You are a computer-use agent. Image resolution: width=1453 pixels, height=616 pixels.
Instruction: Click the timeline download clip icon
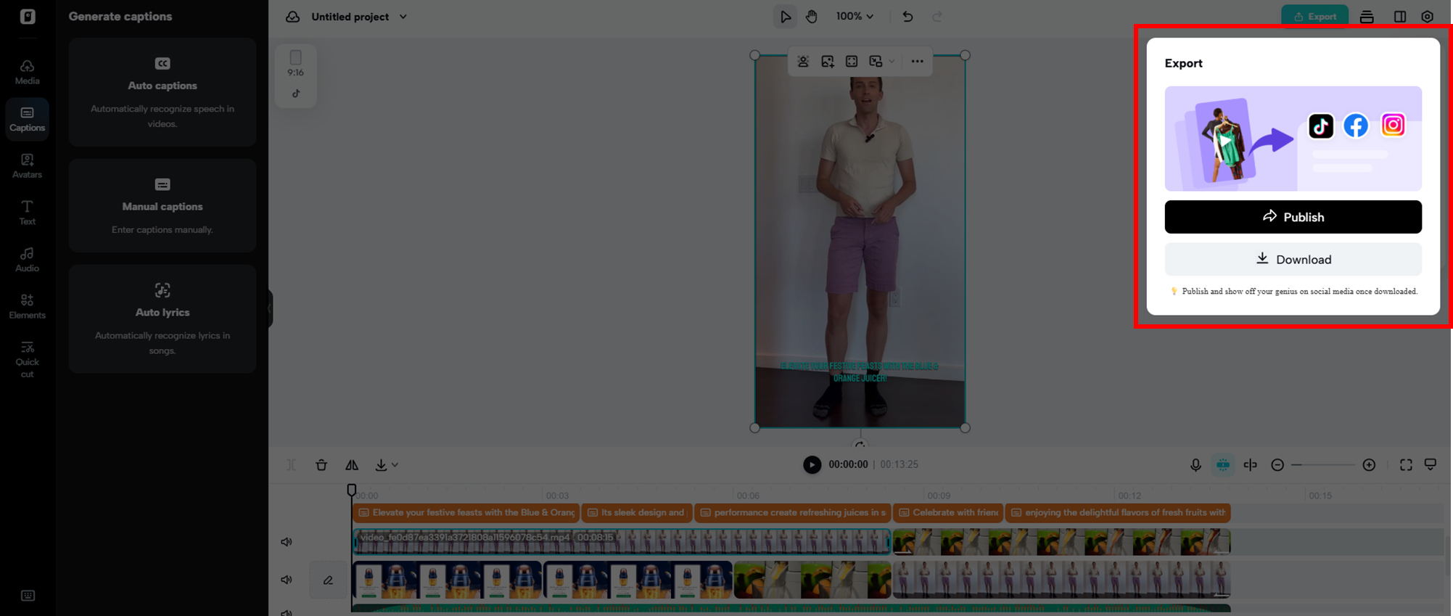(381, 465)
